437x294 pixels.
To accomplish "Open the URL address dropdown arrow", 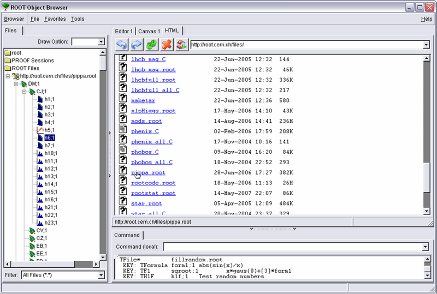I will pyautogui.click(x=426, y=45).
